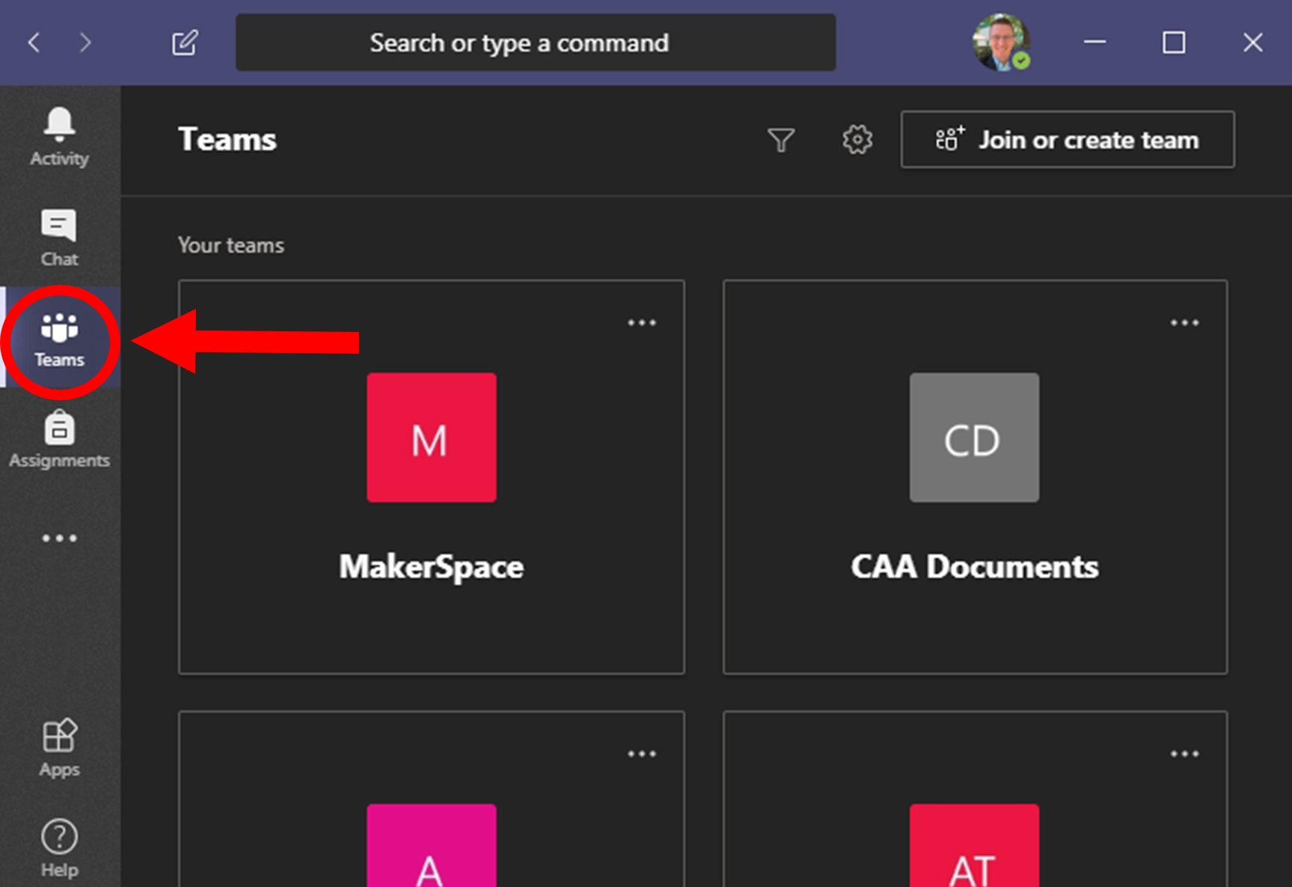Click the CAA Documents team name
1292x887 pixels.
[x=975, y=567]
